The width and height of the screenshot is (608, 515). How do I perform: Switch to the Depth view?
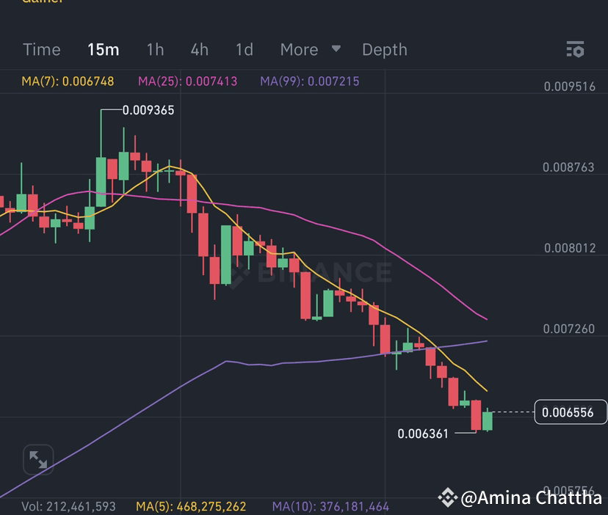pyautogui.click(x=383, y=49)
